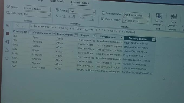Select the cell 'KEN'
Viewport: 184px width, 103px height.
[x=15, y=49]
